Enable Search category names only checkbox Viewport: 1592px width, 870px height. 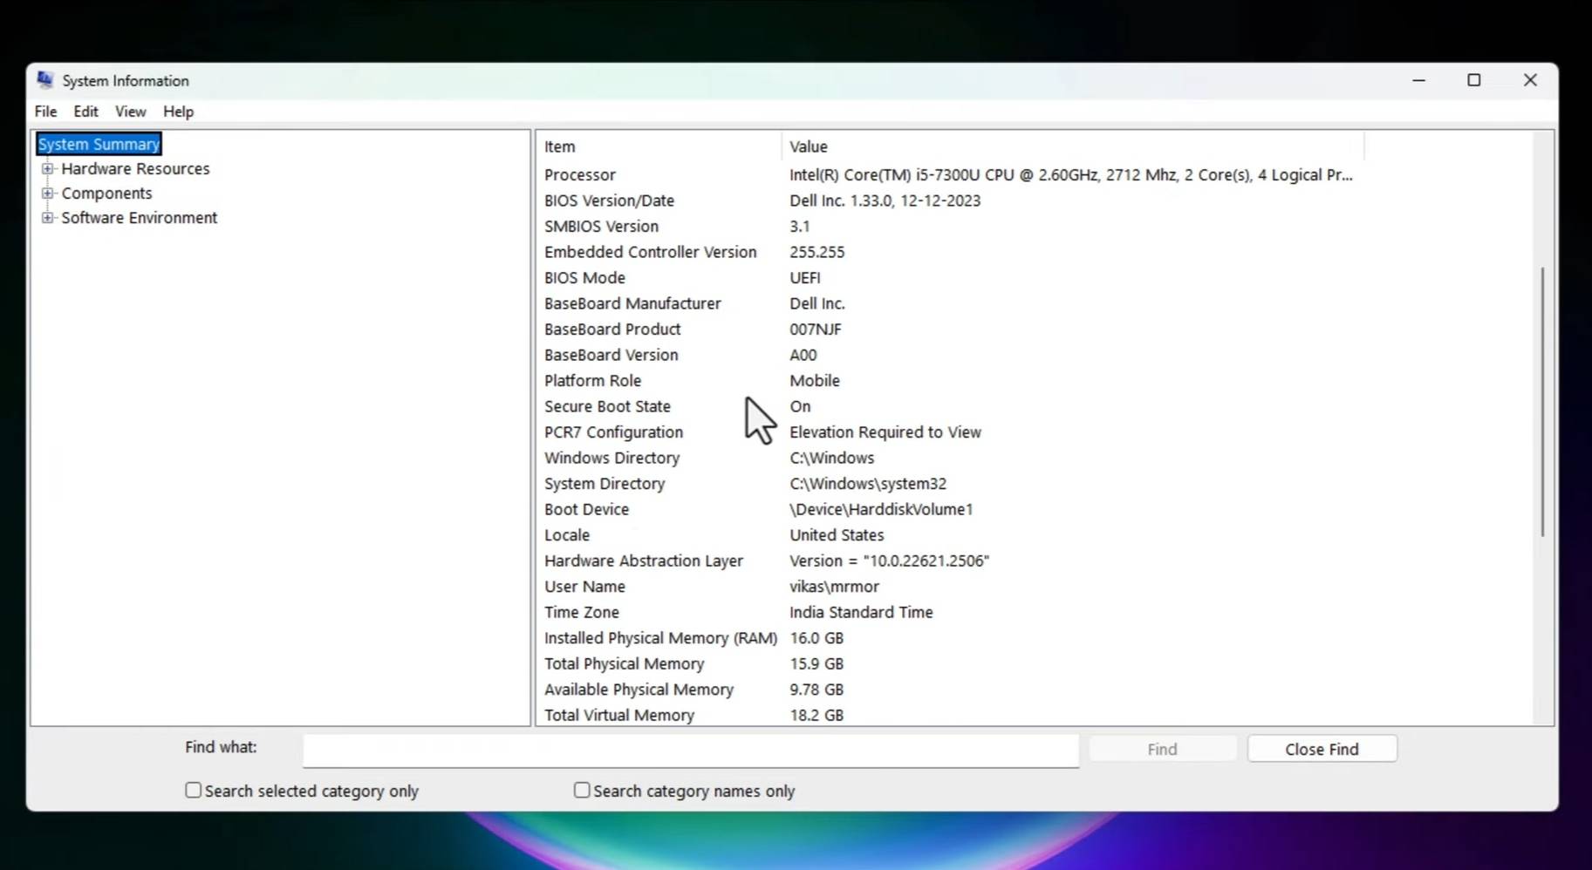pos(582,791)
